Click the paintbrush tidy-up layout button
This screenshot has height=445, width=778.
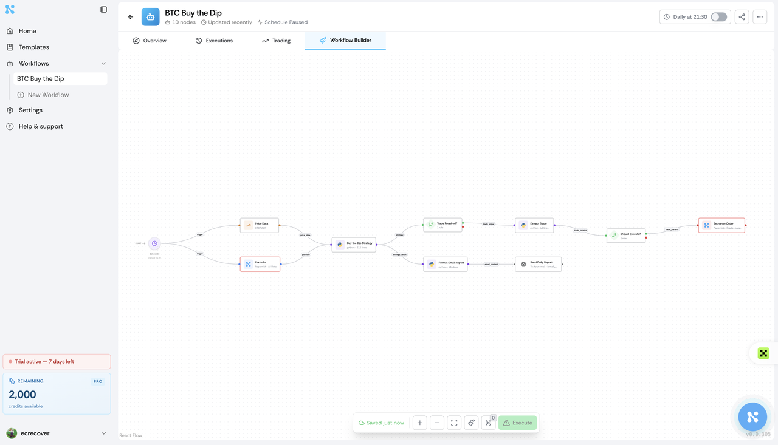tap(471, 423)
